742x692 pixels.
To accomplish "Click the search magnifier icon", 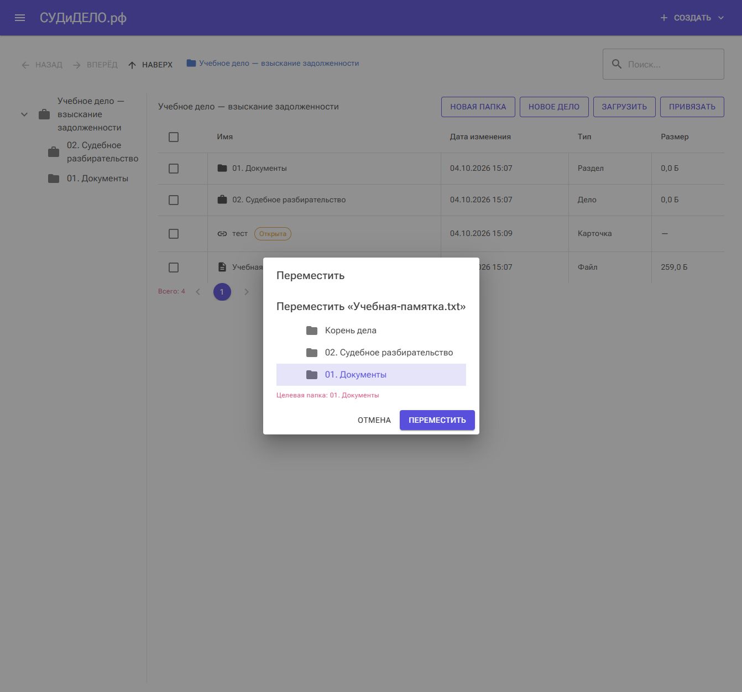I will click(616, 64).
